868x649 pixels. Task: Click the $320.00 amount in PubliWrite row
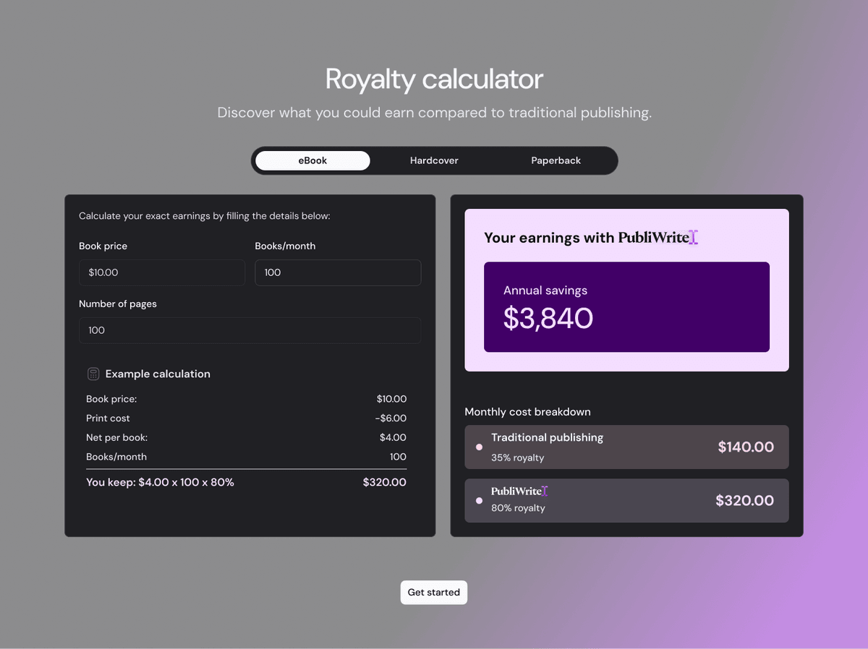click(744, 501)
